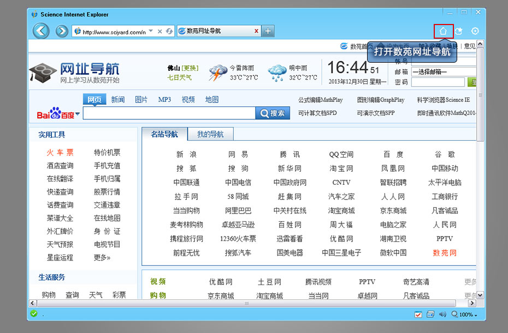Open the 在线翻译 tool link
This screenshot has height=333, width=508.
pos(60,179)
